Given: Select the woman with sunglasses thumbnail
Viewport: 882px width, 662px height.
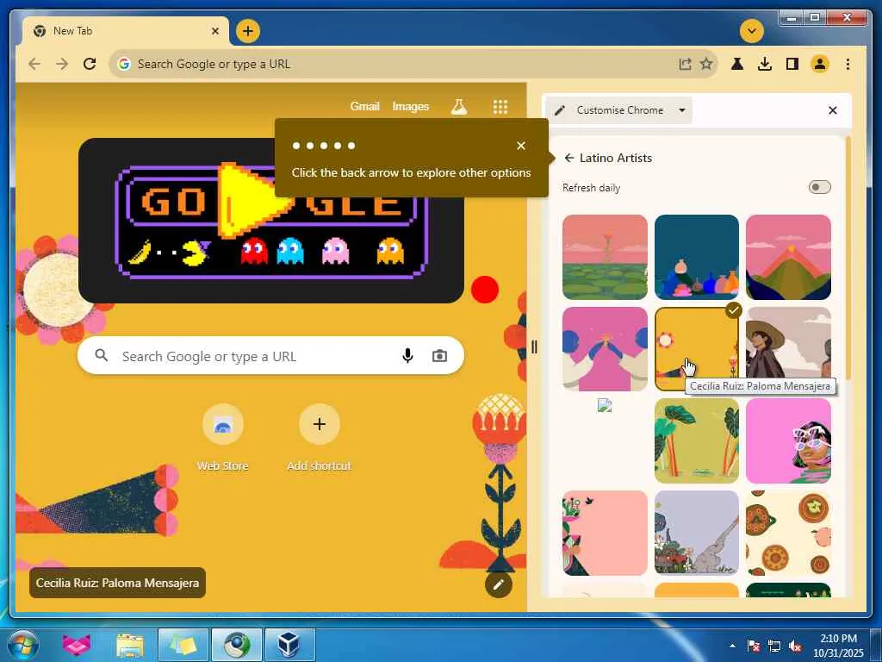Looking at the screenshot, I should (x=788, y=440).
